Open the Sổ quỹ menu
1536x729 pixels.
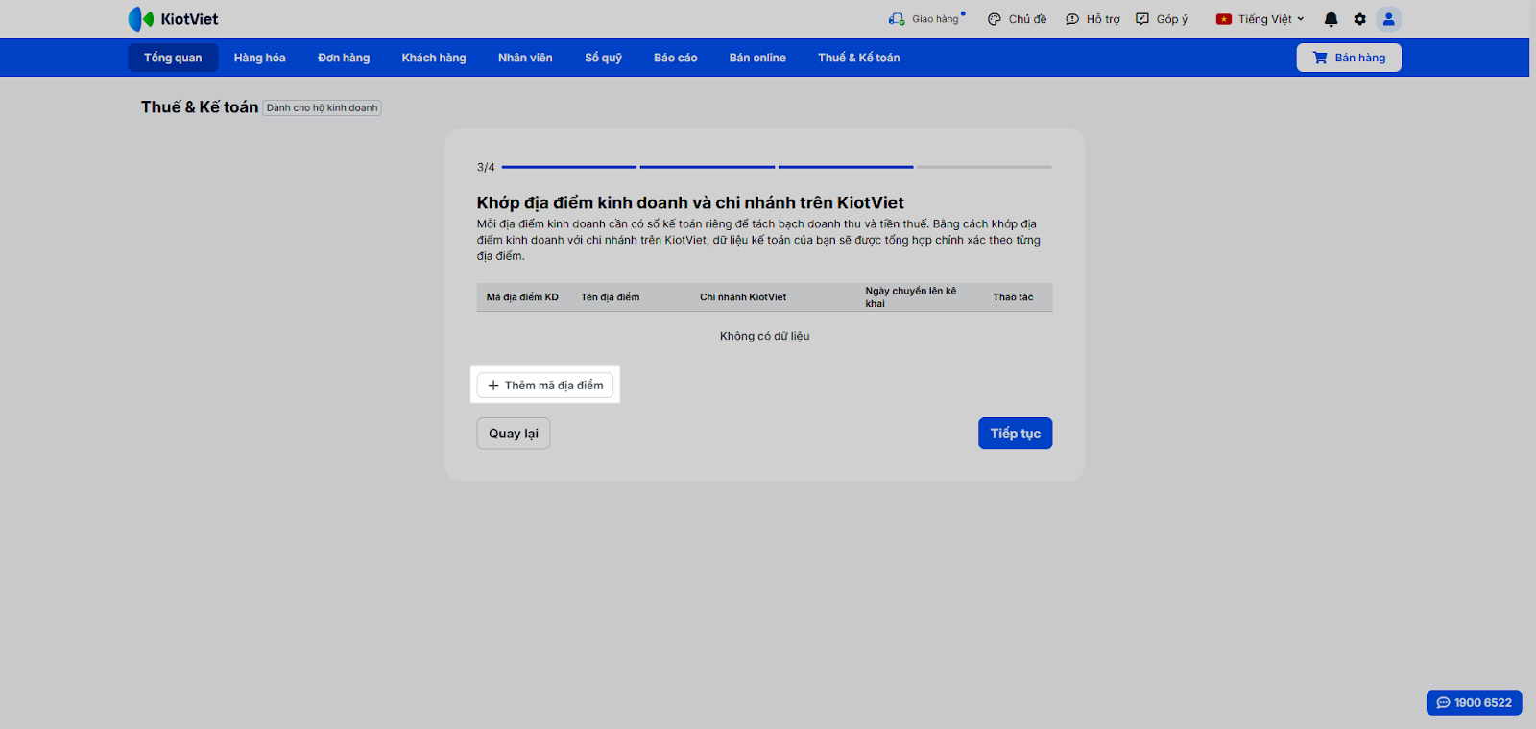604,58
